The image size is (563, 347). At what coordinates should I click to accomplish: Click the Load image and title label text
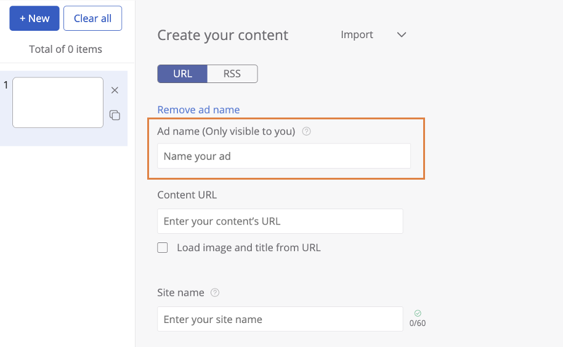(248, 248)
